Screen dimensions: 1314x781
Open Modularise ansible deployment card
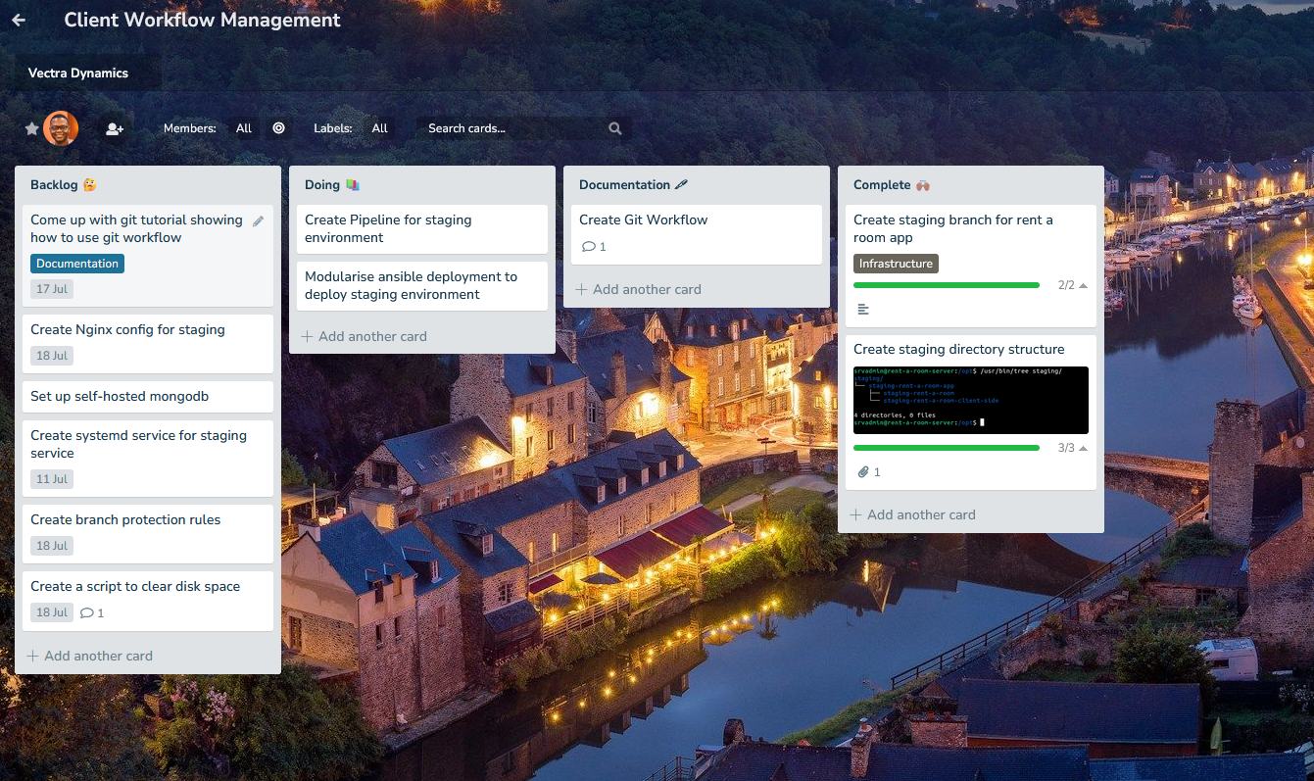tap(422, 286)
